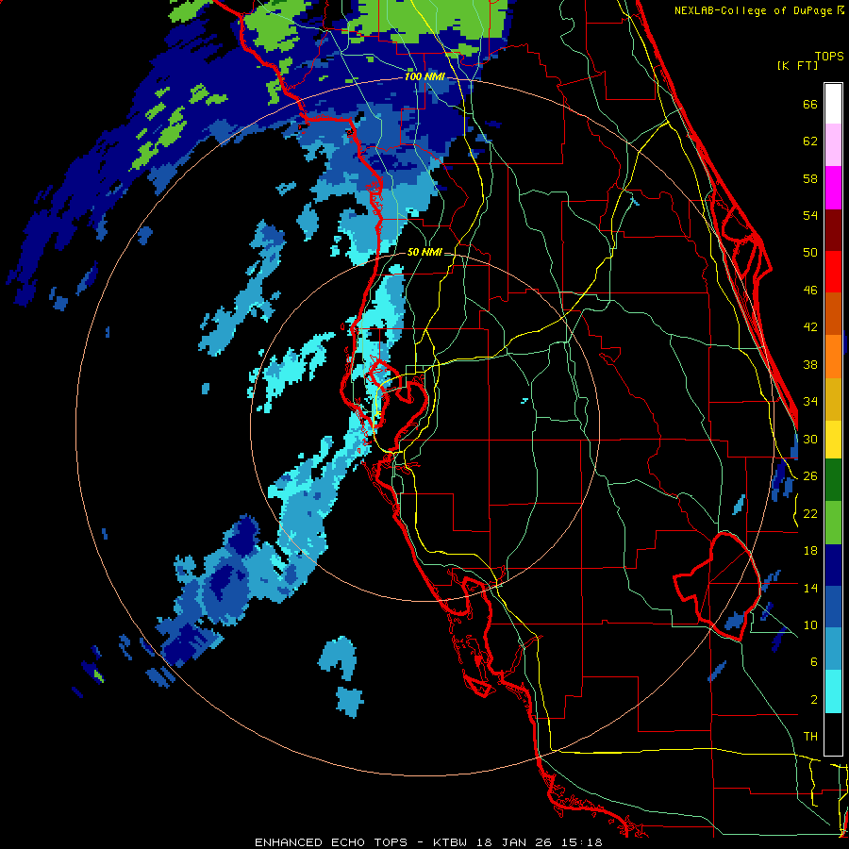This screenshot has height=849, width=849.
Task: Select the 18 legend value
Action: (810, 551)
